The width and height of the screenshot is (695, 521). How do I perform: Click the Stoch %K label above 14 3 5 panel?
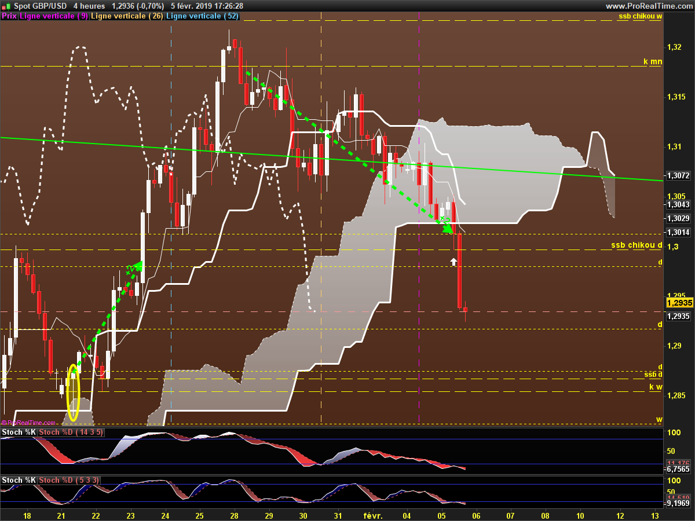tap(19, 432)
